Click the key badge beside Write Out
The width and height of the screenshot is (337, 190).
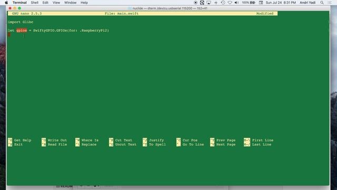tap(44, 140)
